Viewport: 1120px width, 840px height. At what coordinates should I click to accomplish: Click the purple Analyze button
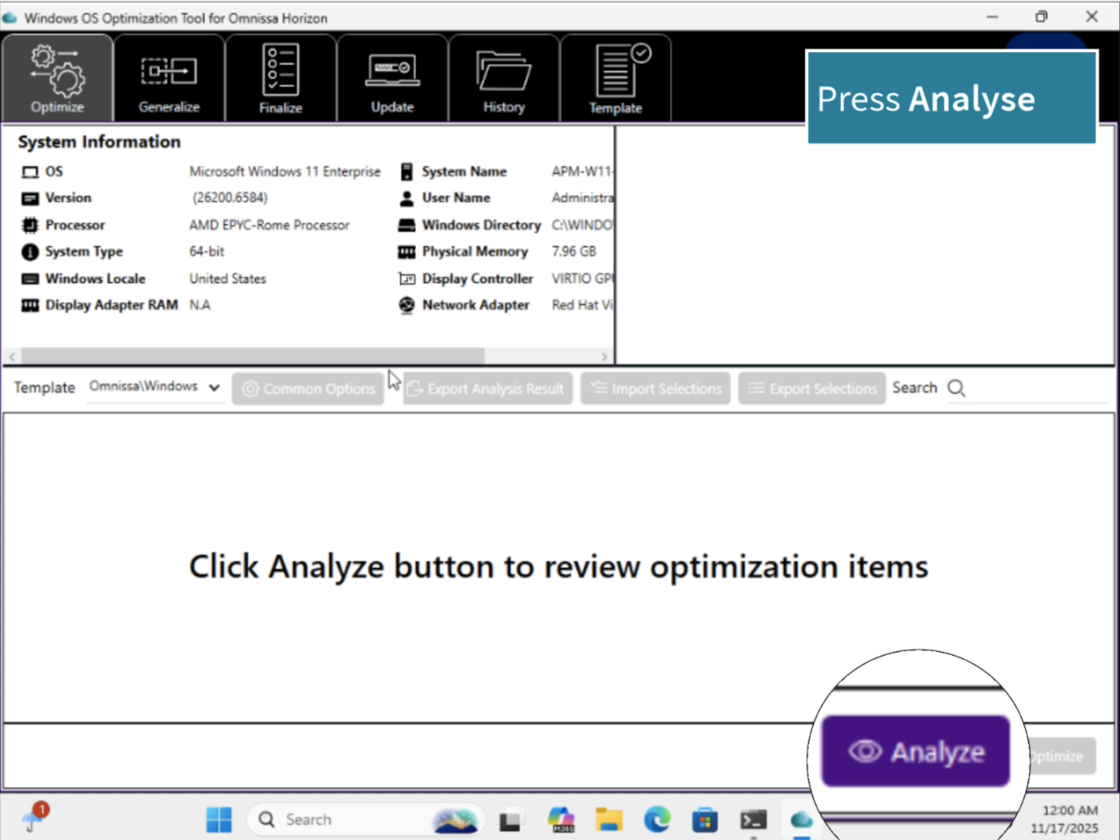pos(915,751)
